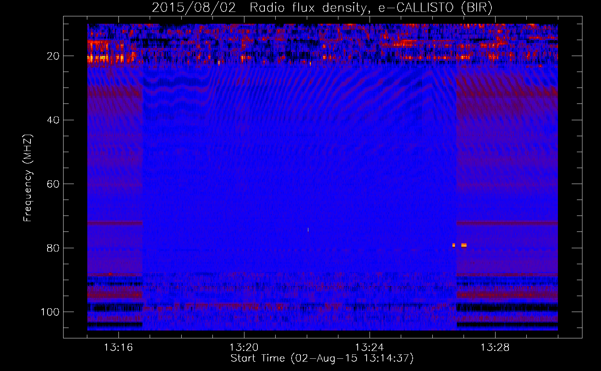The width and height of the screenshot is (601, 371).
Task: Click the plot title "Radio flux density, e-CALLISTO (BIR)"
Action: [371, 8]
